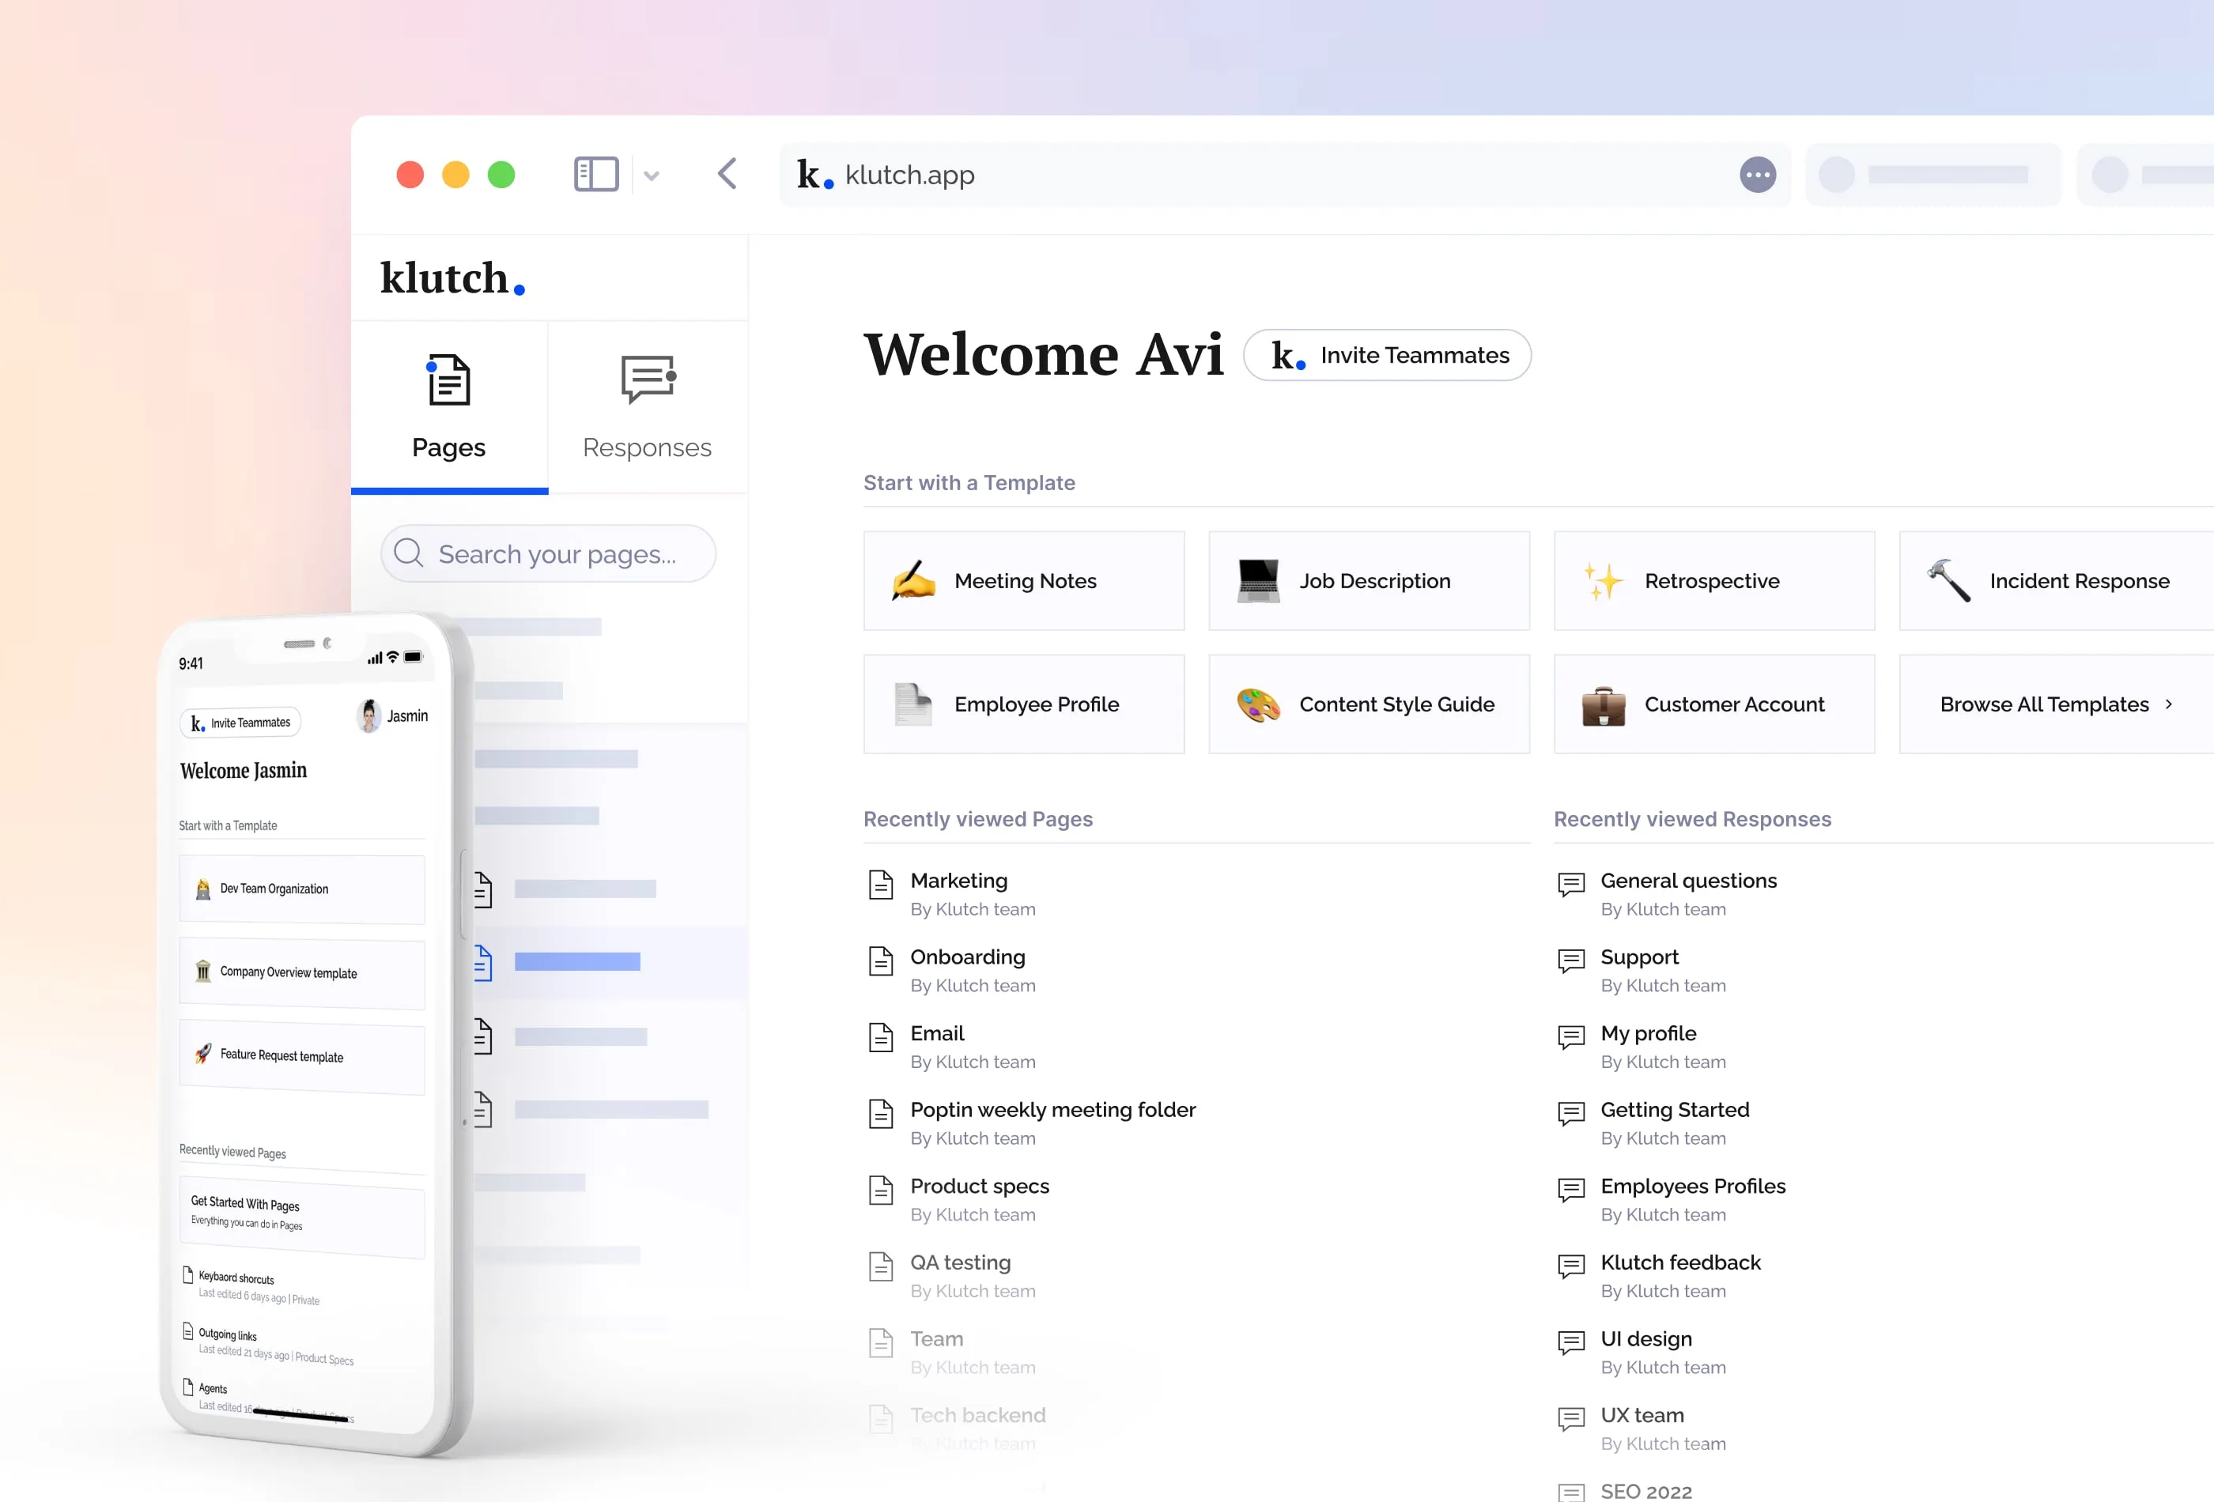Click the rocket icon on Feature Request template
The image size is (2214, 1502).
click(203, 1054)
